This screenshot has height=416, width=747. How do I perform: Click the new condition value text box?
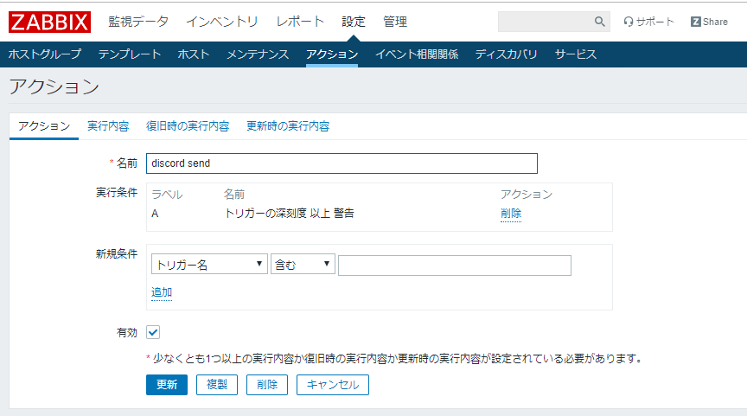[454, 266]
